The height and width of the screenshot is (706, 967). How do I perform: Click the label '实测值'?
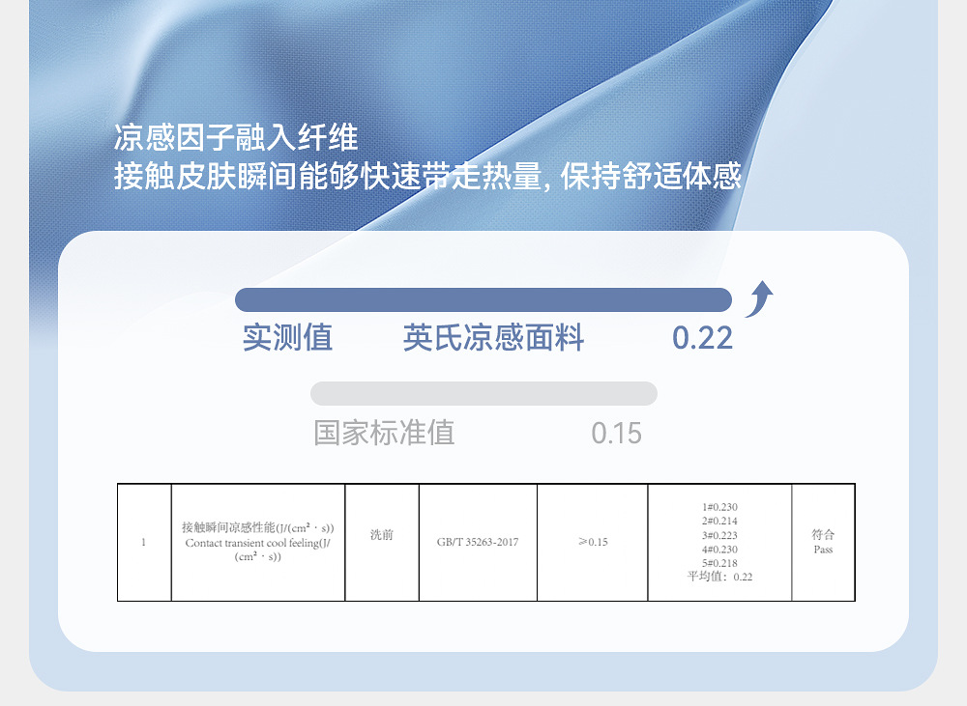click(287, 338)
